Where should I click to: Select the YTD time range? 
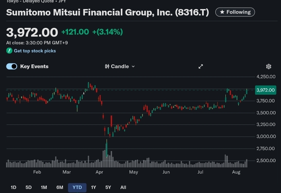click(x=77, y=187)
